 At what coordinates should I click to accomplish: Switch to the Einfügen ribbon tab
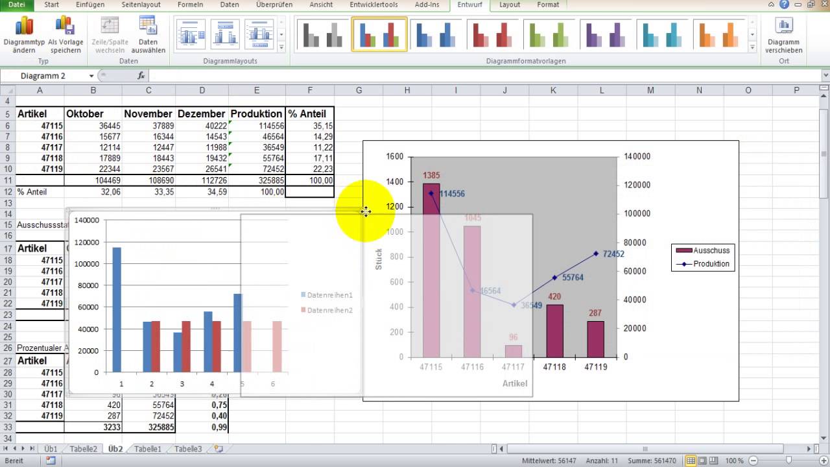pos(90,5)
